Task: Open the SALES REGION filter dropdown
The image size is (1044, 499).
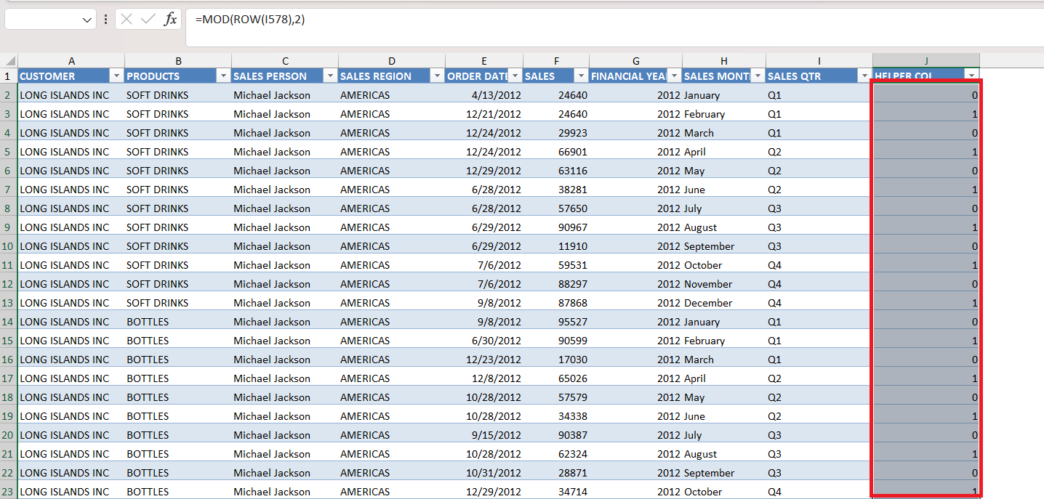Action: coord(437,76)
